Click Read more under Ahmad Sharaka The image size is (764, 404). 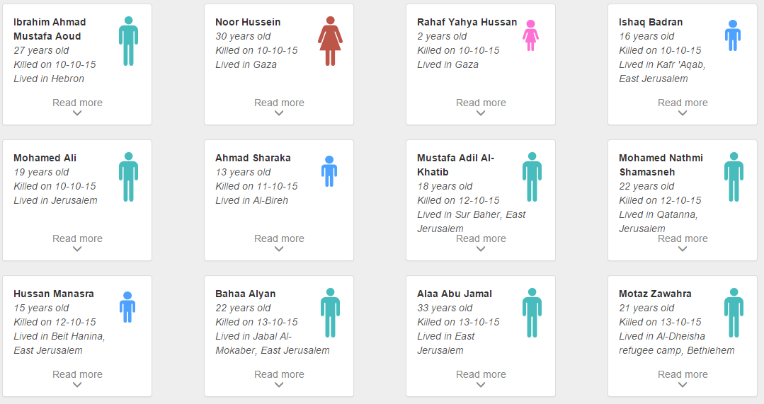tap(279, 238)
